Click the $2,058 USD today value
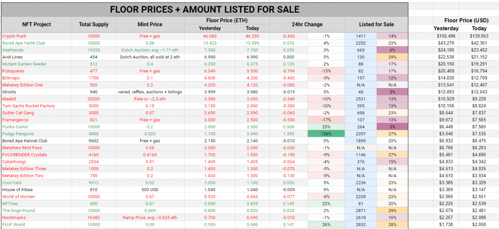Viewport: 499px width, 229px height. 479,225
